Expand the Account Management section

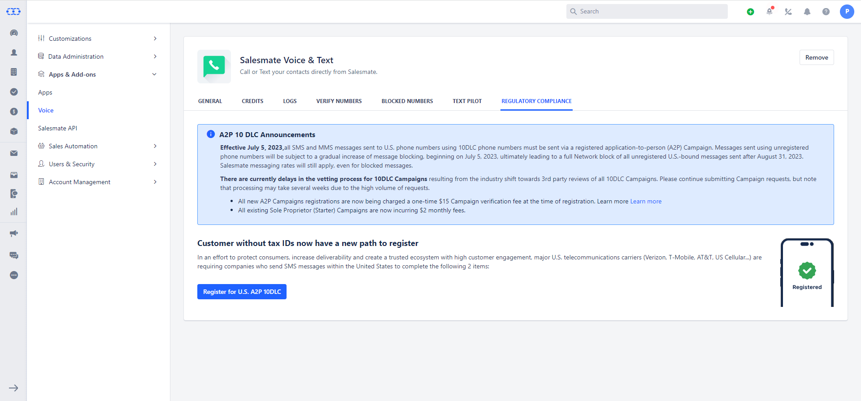pyautogui.click(x=98, y=182)
